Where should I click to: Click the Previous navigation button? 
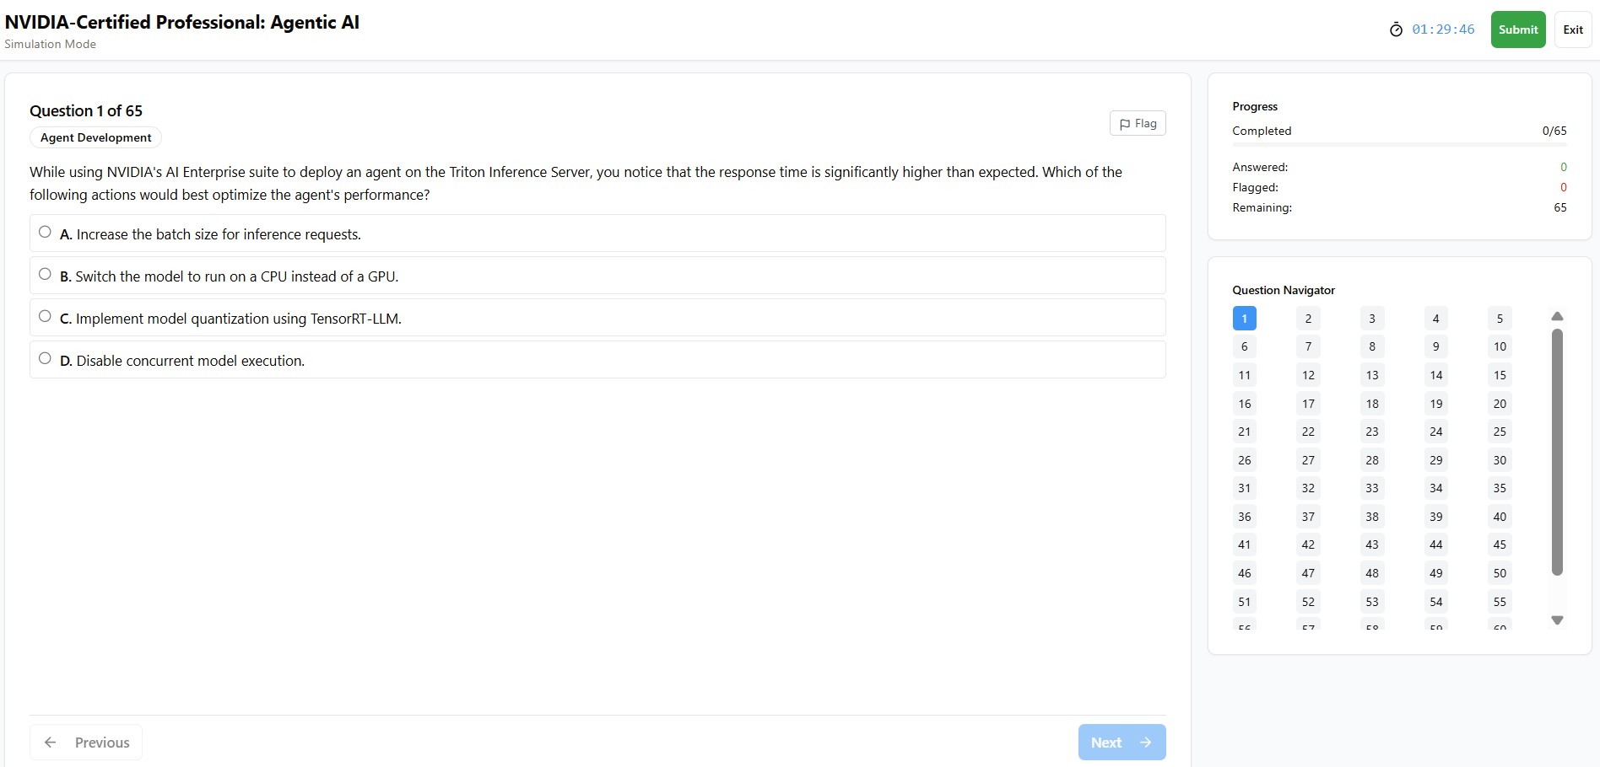pos(85,742)
